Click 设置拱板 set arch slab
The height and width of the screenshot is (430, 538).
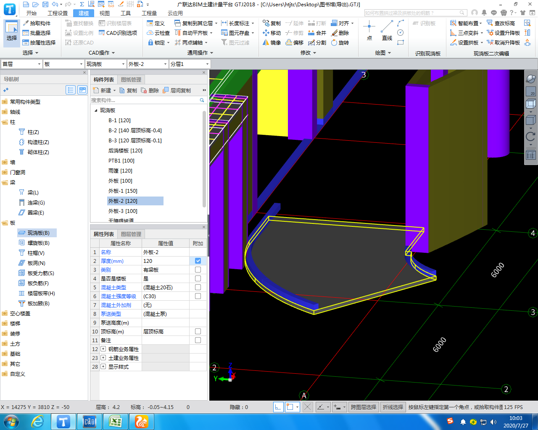click(466, 42)
